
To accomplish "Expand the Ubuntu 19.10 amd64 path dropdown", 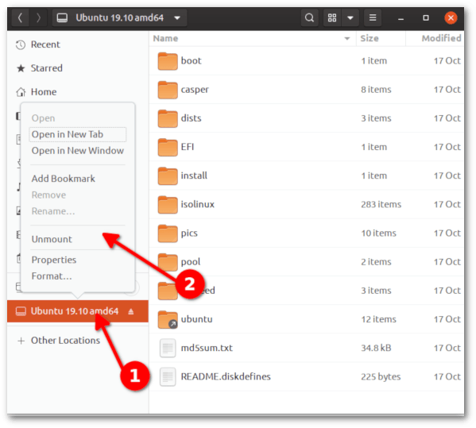I will (x=177, y=18).
